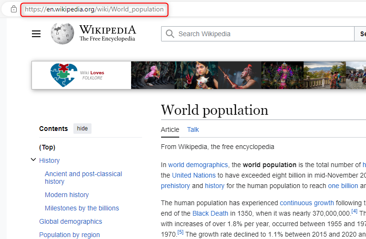Focus the Search Wikipedia input field

tap(257, 34)
